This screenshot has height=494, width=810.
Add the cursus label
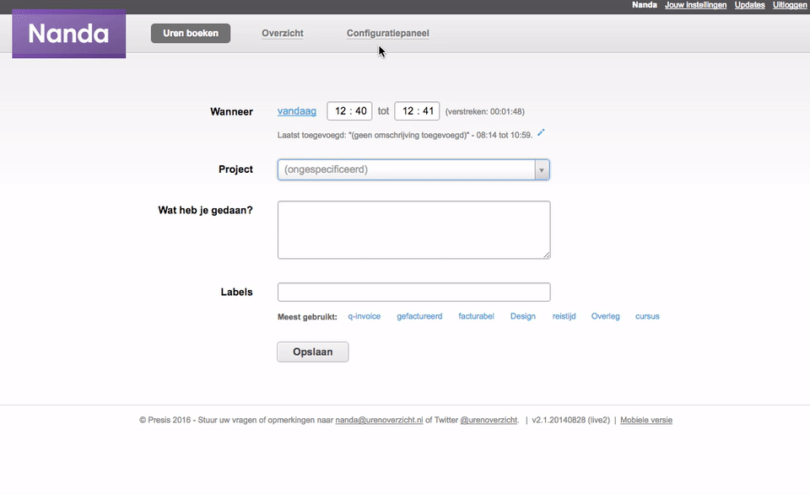tap(647, 316)
